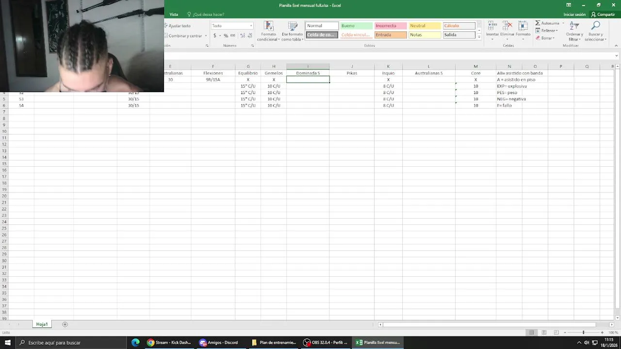Switch to Normal view in status bar

tap(532, 333)
